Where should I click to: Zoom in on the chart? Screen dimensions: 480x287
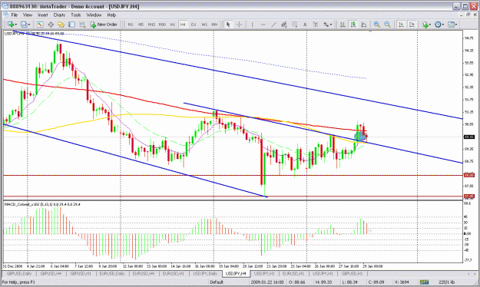click(x=377, y=24)
